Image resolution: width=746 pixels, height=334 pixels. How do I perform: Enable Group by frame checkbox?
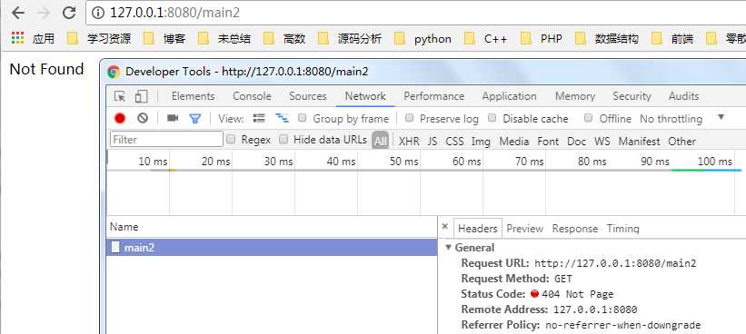[x=302, y=118]
